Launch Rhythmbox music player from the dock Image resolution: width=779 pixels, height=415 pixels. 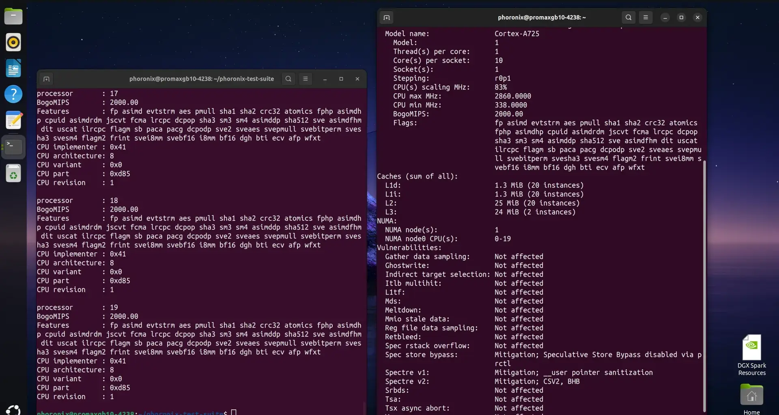click(x=13, y=42)
